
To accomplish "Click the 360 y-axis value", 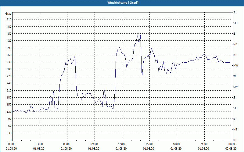I will [x=9, y=55].
